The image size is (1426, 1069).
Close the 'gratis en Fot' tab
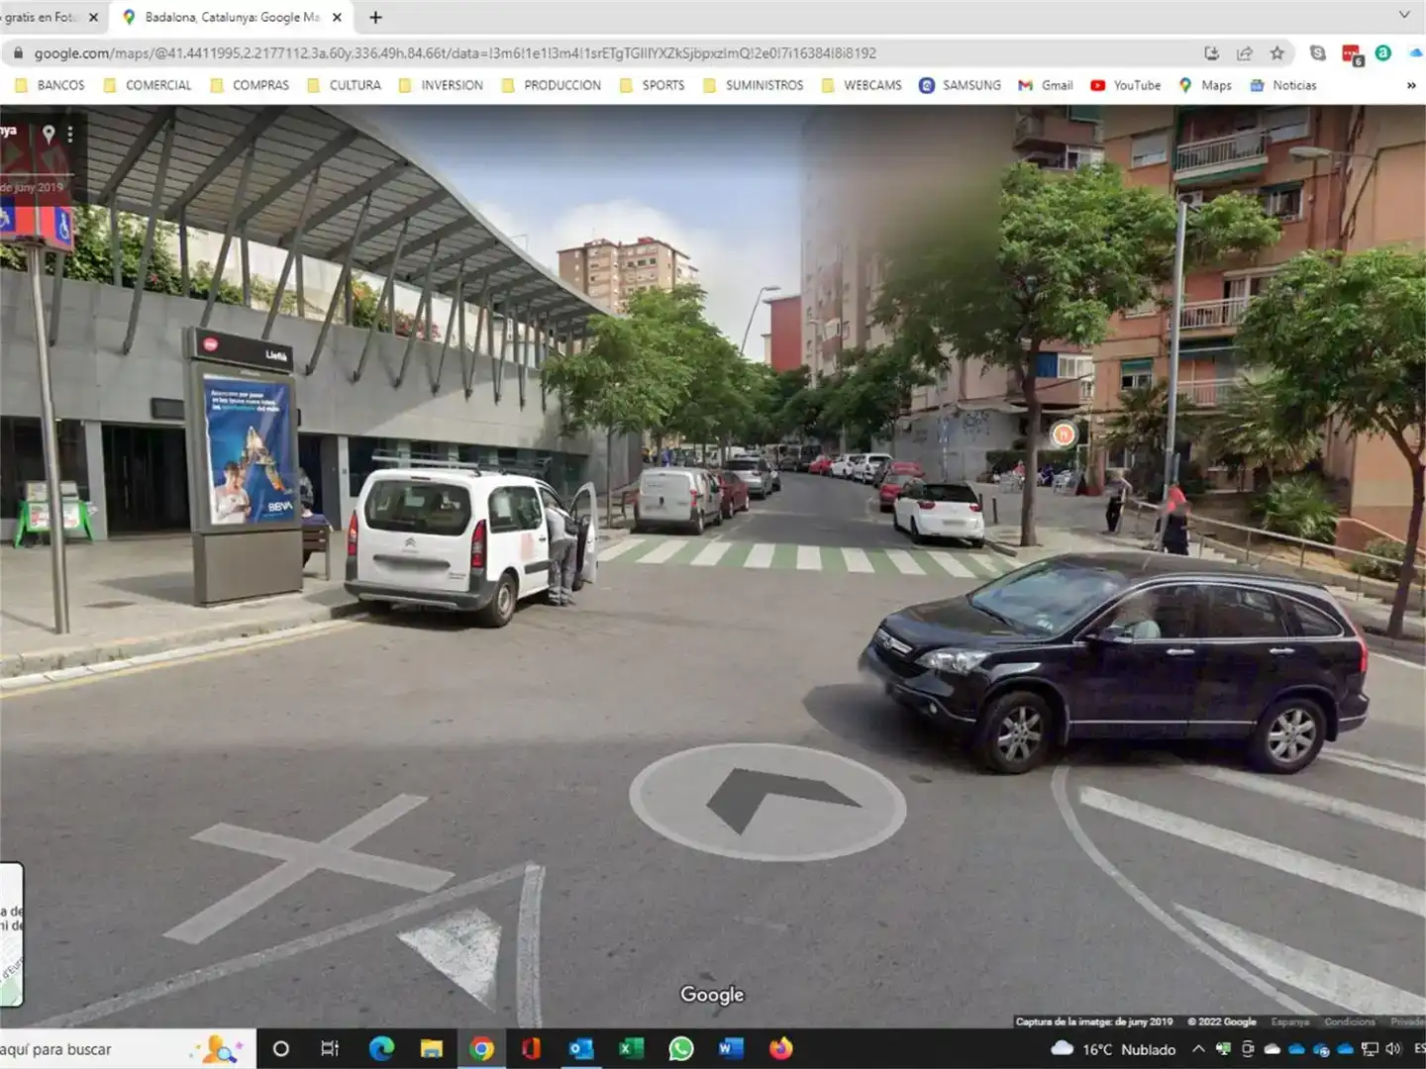click(x=93, y=17)
